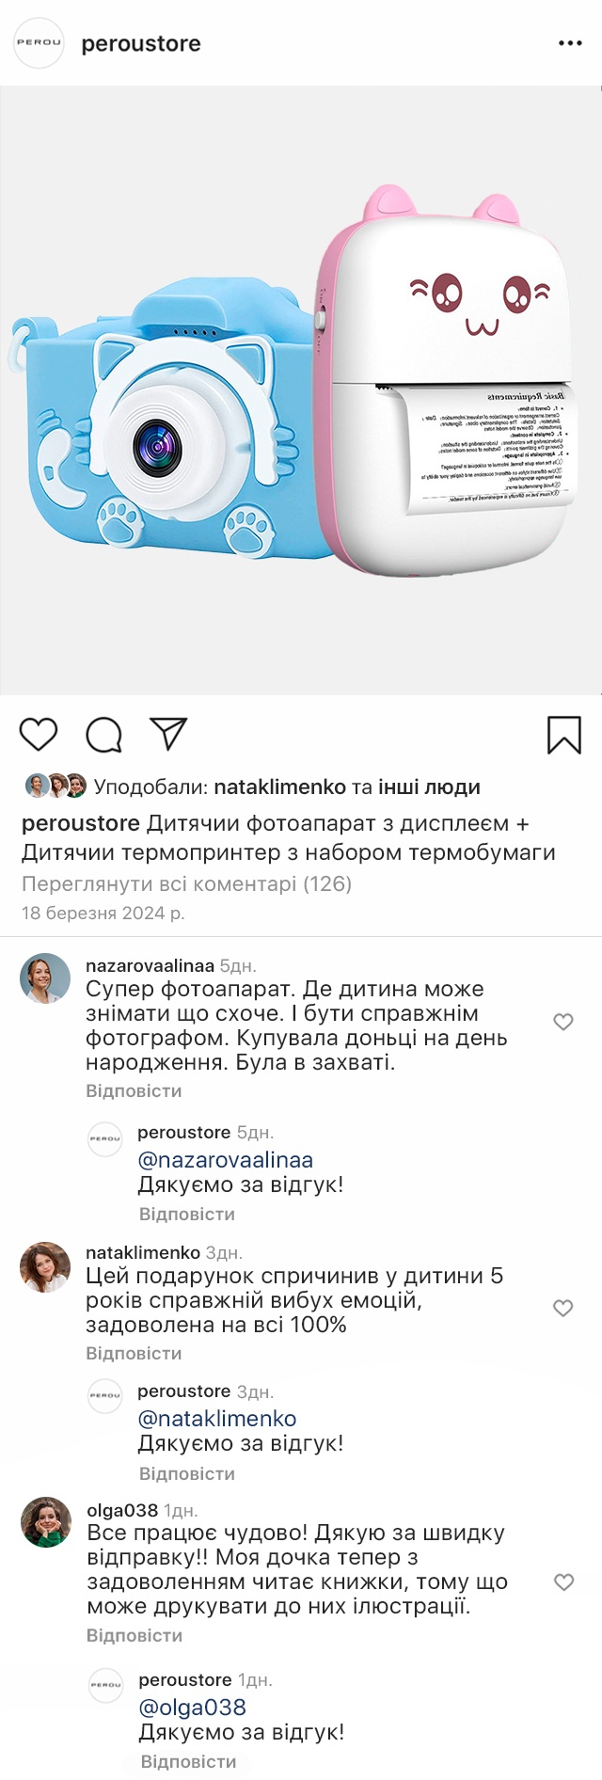602x1780 pixels.
Task: View olga038's profile avatar
Action: pyautogui.click(x=46, y=1522)
